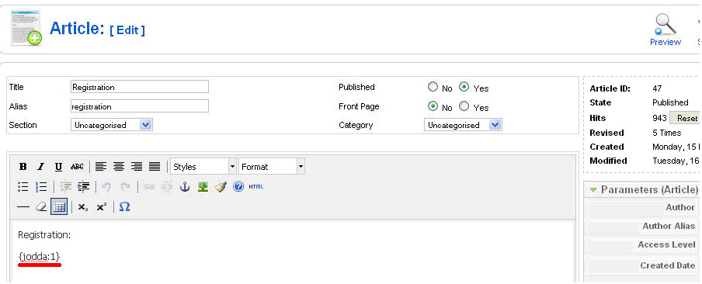The image size is (702, 284).
Task: Insert or edit hyperlink
Action: point(149,186)
